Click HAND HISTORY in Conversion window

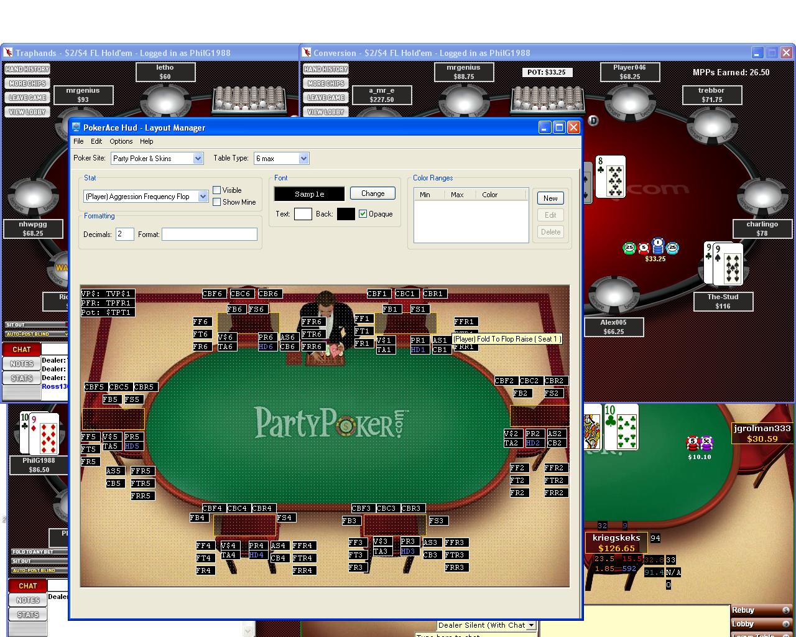pos(326,69)
